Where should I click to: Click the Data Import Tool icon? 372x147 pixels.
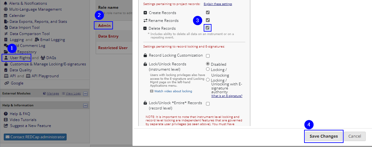(6, 28)
